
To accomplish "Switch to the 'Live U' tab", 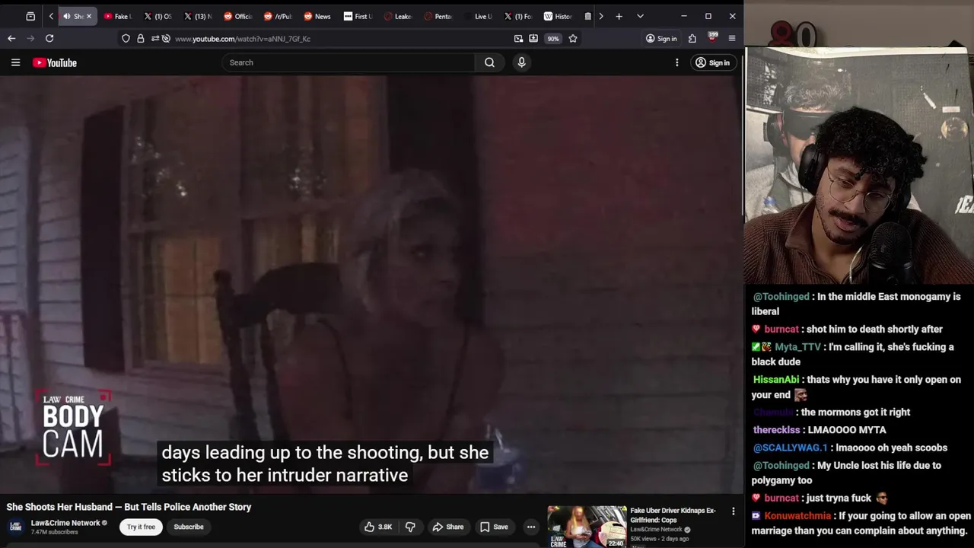I will click(479, 16).
